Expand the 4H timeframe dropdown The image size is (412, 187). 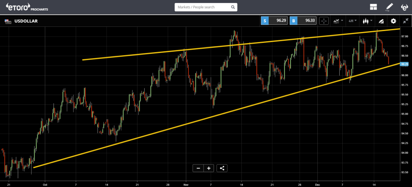coord(352,21)
